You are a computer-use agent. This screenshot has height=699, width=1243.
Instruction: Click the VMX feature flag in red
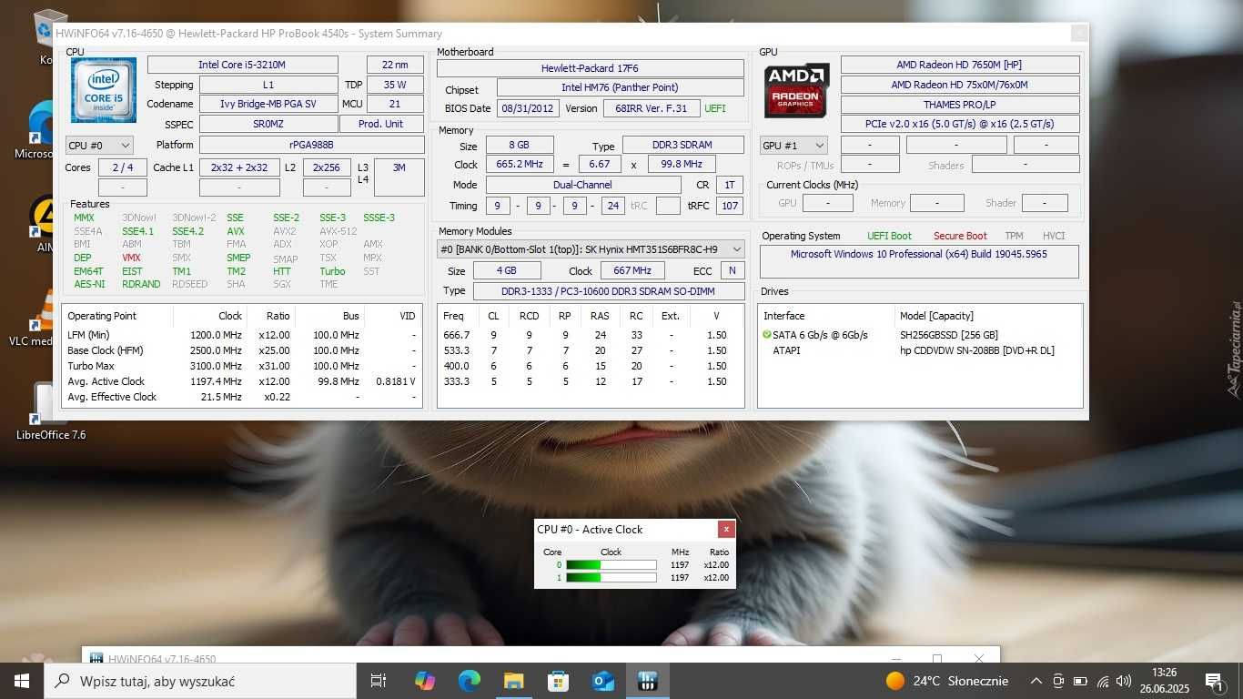[132, 258]
